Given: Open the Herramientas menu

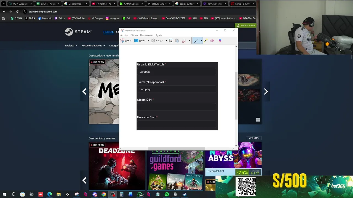Looking at the screenshot, I should pyautogui.click(x=147, y=35).
